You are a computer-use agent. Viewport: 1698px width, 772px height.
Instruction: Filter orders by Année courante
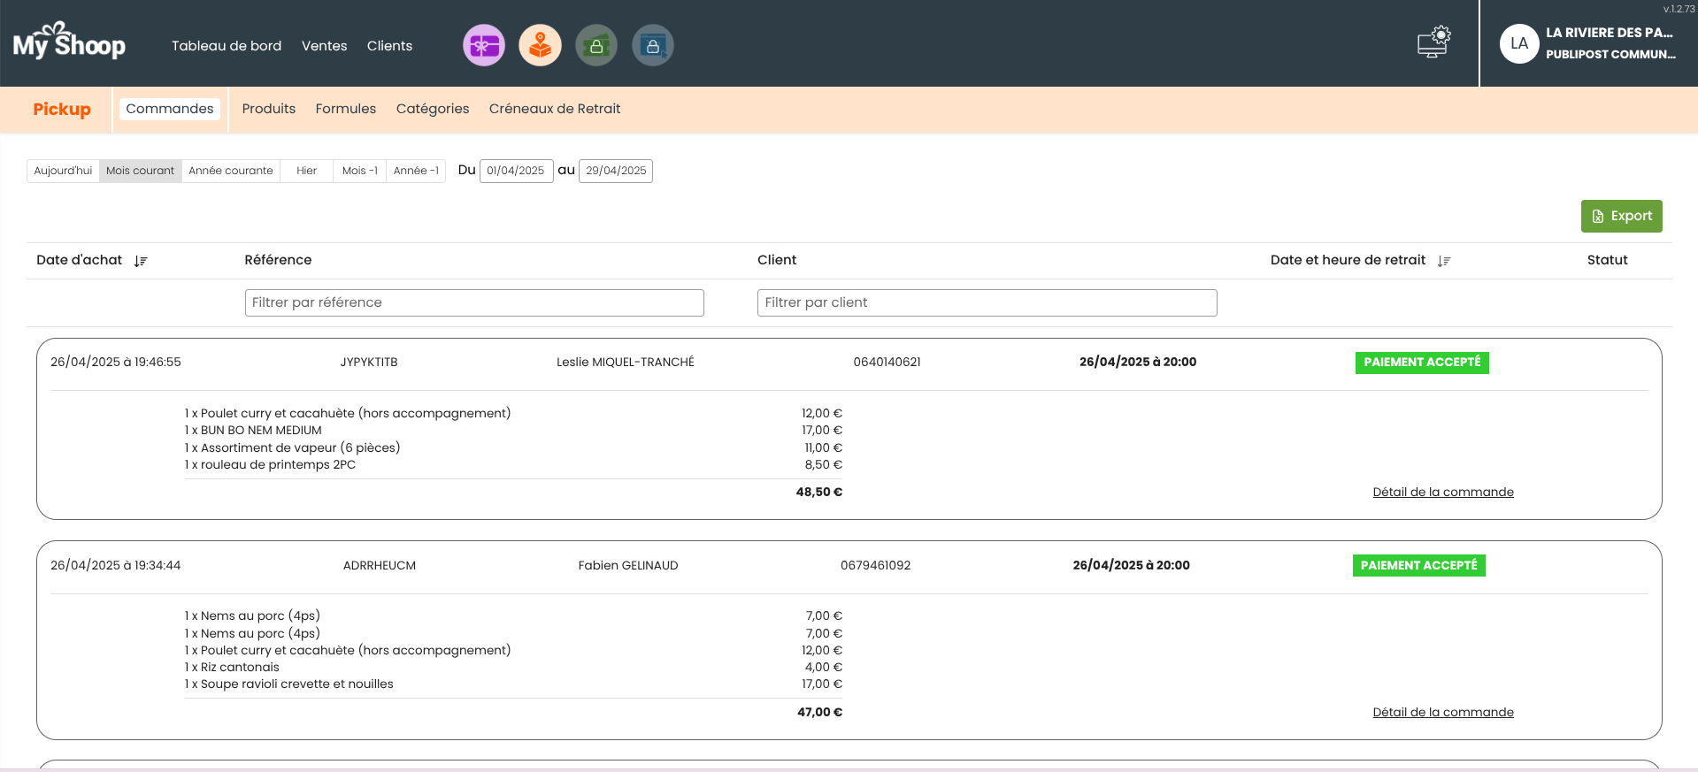tap(231, 171)
